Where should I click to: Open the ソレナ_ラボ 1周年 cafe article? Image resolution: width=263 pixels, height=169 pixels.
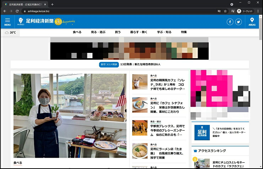[x=167, y=84]
